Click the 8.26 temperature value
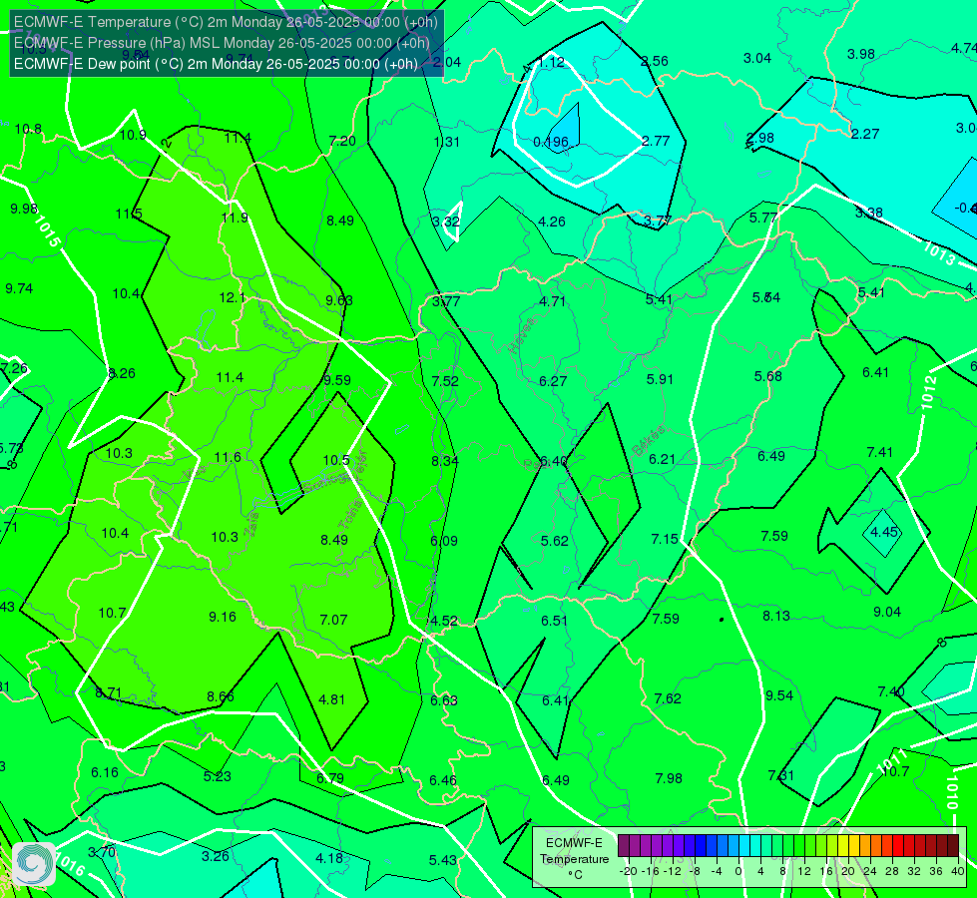 122,374
